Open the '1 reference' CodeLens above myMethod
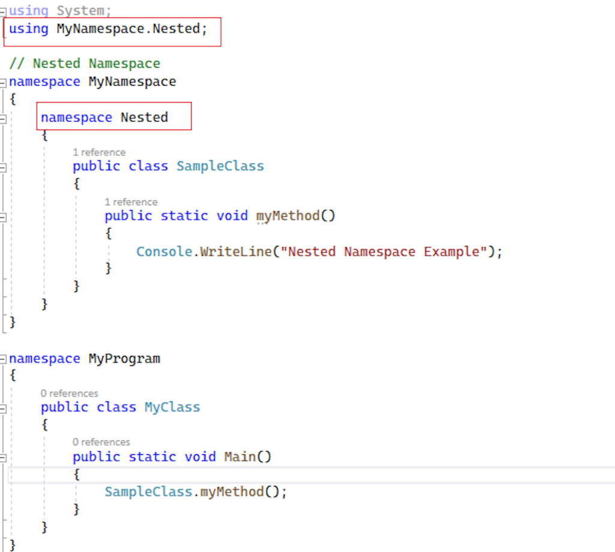 (130, 202)
